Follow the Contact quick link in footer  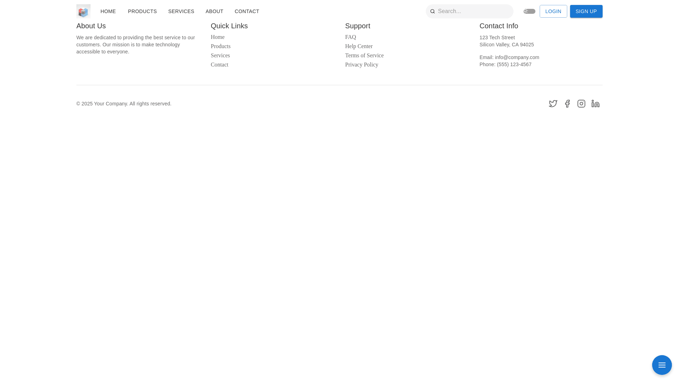point(219,65)
